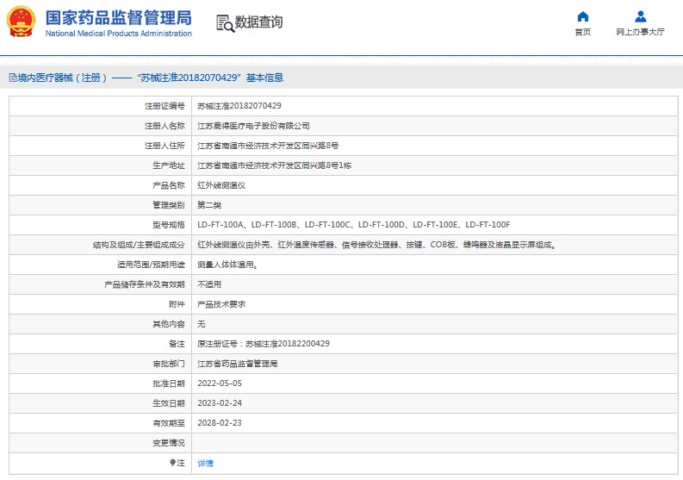Click 不适用 storage condition value
683x480 pixels.
point(209,284)
